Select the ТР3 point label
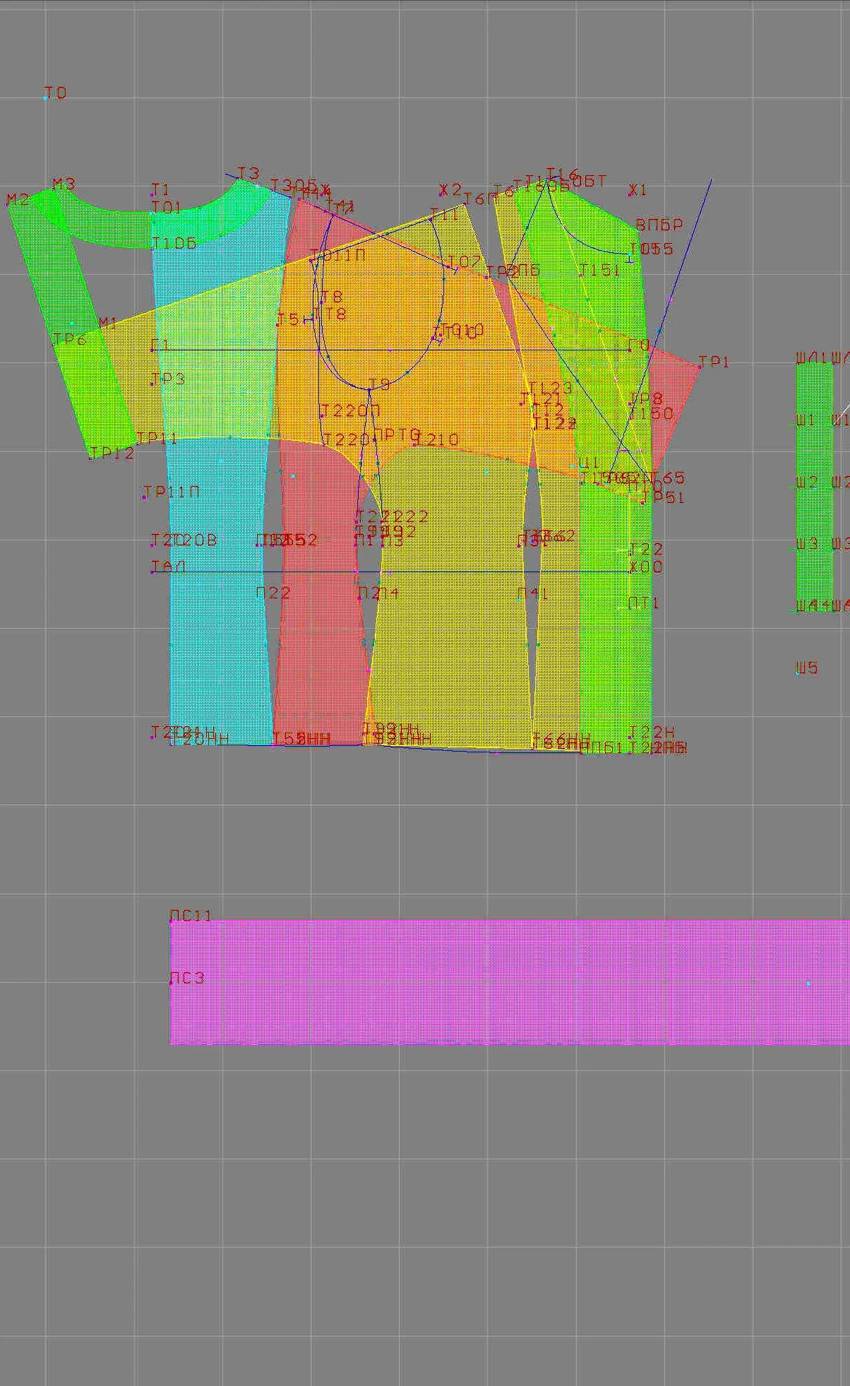The image size is (850, 1386). [x=169, y=378]
